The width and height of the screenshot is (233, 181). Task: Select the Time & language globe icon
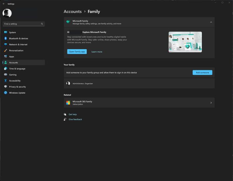tap(6, 68)
